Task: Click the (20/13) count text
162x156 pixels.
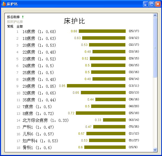Action: click(x=134, y=92)
